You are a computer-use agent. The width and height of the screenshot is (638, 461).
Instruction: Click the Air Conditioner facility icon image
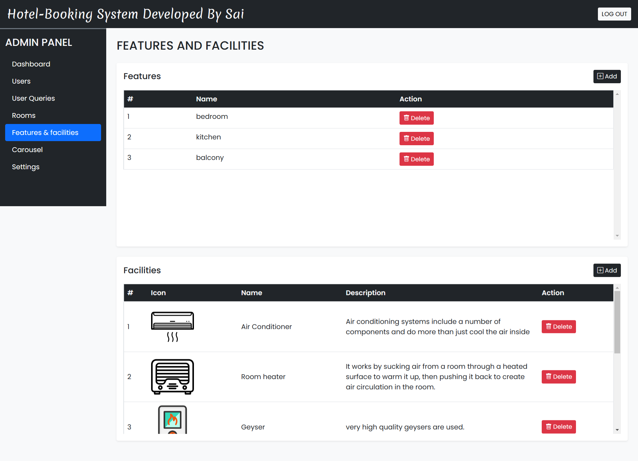point(172,326)
